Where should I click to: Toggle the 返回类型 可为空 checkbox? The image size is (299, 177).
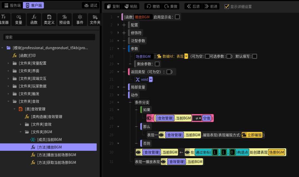point(169,72)
